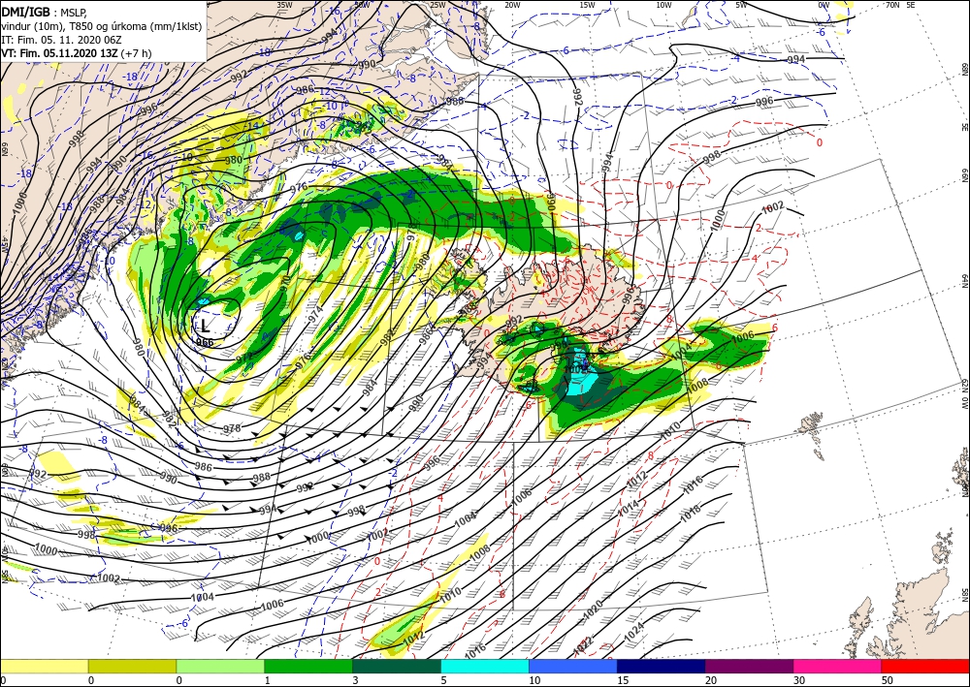This screenshot has height=687, width=970.
Task: Click the yellow swatch in the precipitation legend
Action: tap(44, 666)
